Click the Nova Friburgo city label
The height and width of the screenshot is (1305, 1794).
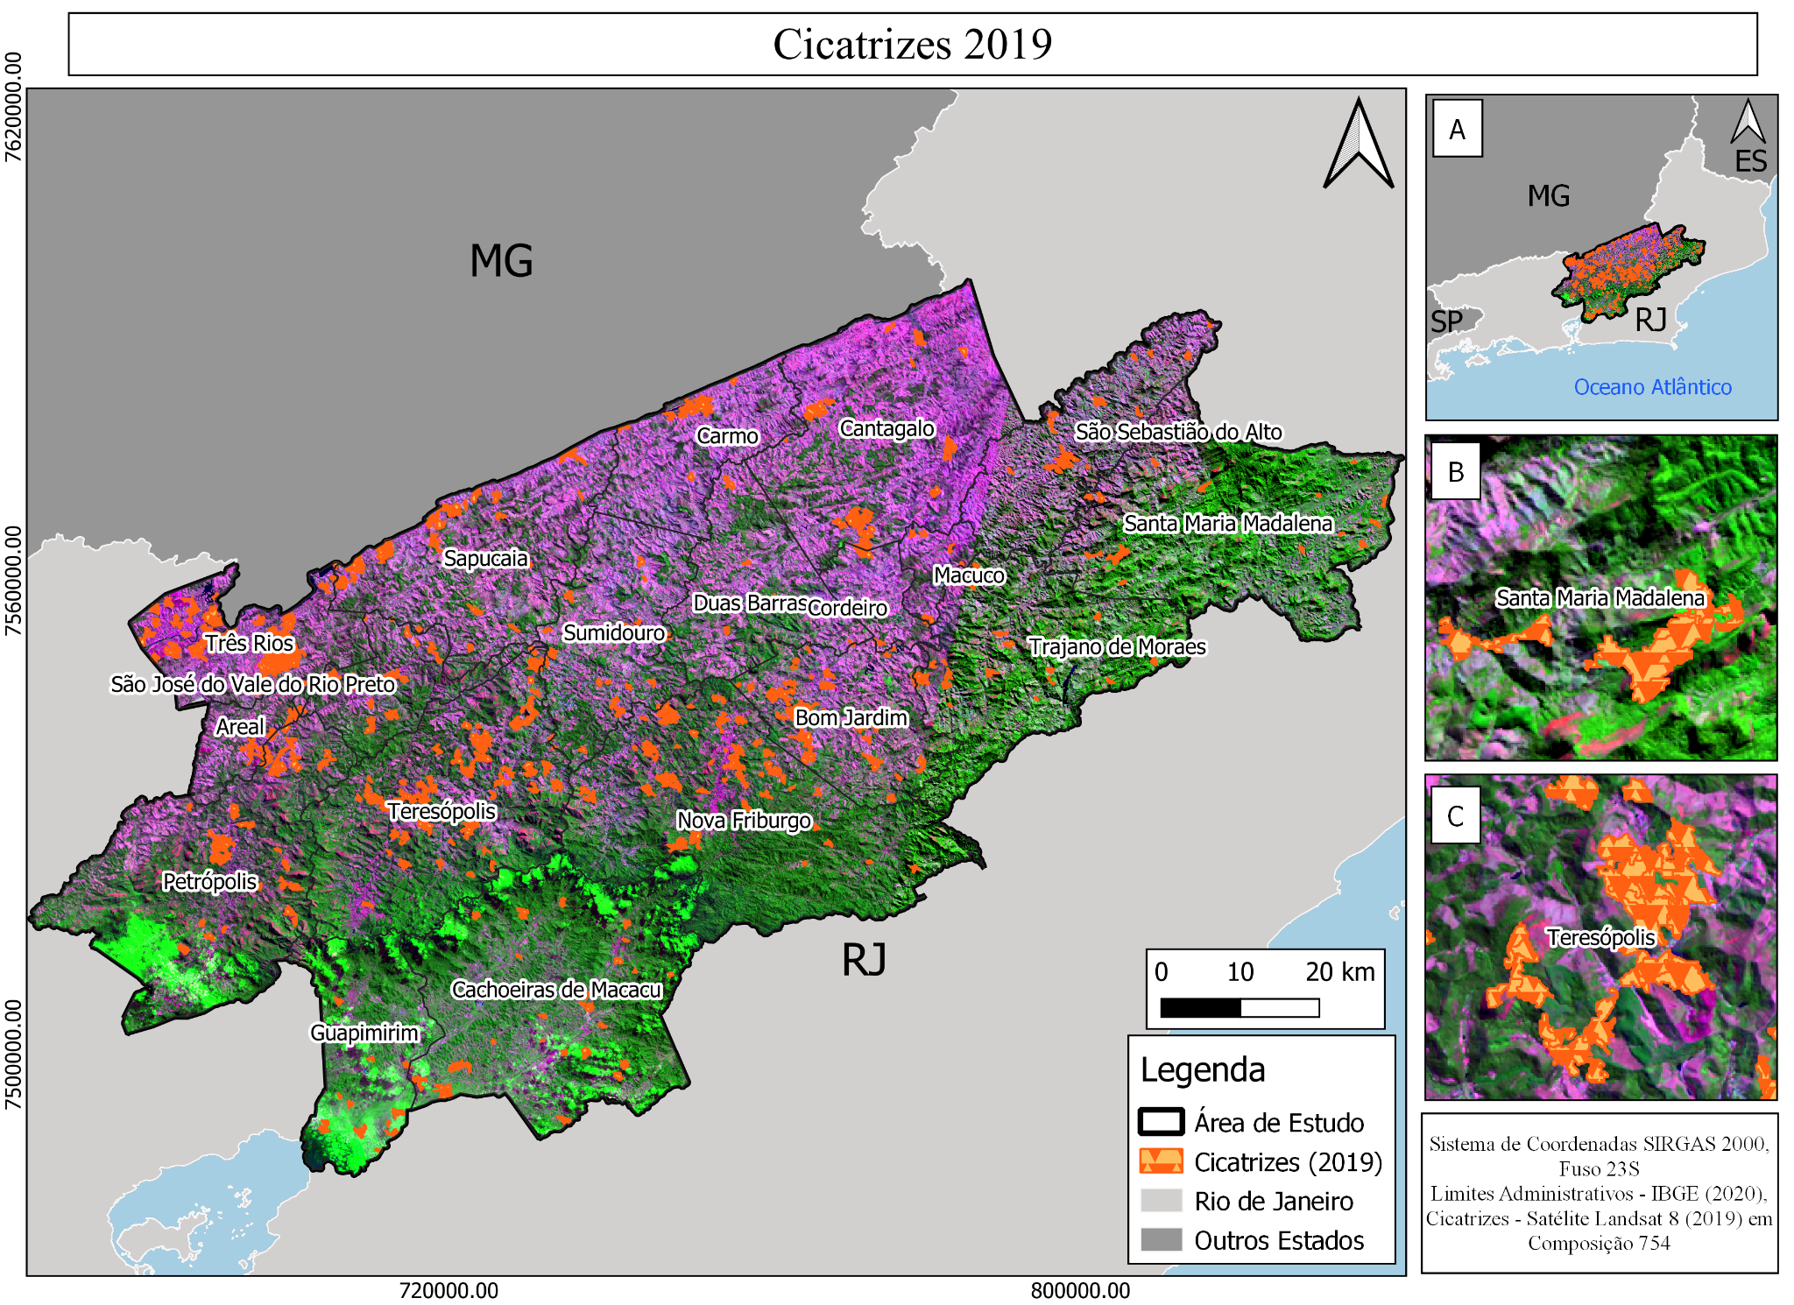744,821
